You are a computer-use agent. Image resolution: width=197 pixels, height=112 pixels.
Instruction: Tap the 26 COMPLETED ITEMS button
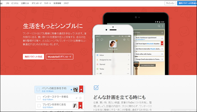pos(147,65)
